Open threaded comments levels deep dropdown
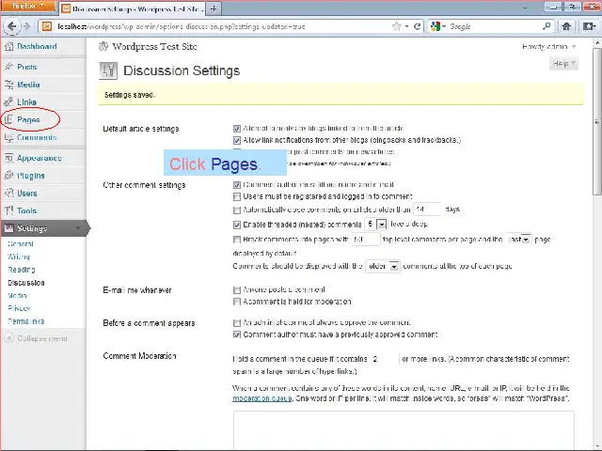602x451 pixels. [376, 224]
